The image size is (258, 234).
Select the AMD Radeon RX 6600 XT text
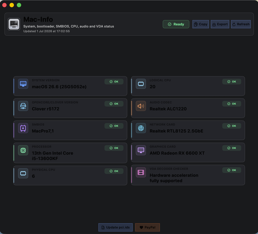177,153
